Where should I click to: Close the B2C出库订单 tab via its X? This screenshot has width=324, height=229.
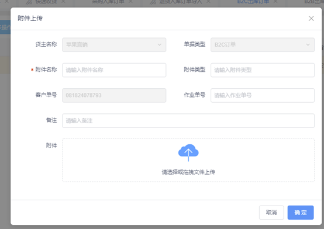tap(275, 2)
